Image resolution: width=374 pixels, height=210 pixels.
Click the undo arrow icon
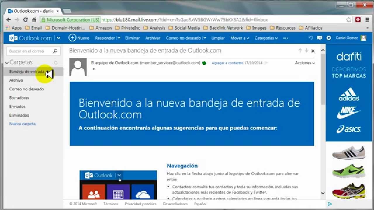point(311,38)
